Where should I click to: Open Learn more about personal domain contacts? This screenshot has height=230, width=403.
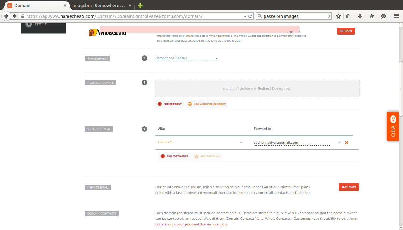pyautogui.click(x=191, y=224)
